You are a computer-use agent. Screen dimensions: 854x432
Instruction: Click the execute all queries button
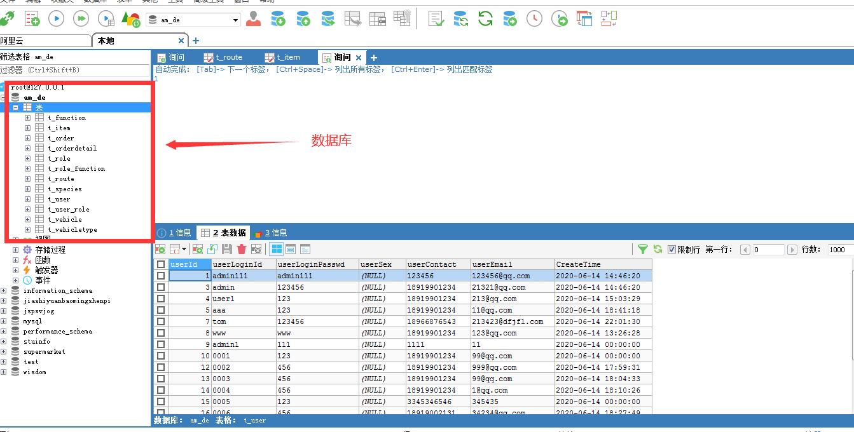(81, 19)
